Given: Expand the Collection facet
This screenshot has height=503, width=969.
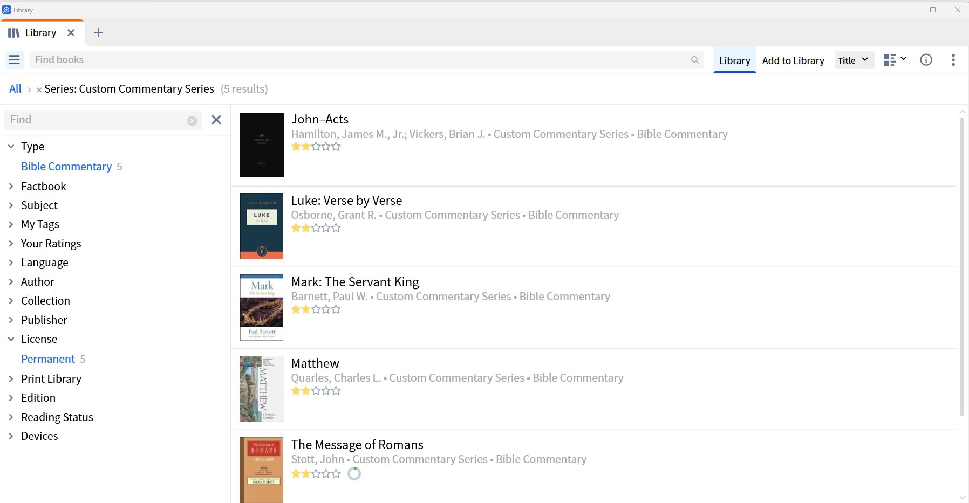Looking at the screenshot, I should [11, 301].
